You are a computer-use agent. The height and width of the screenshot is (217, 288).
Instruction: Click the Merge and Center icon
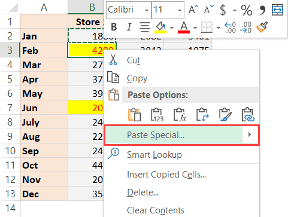pyautogui.click(x=277, y=10)
